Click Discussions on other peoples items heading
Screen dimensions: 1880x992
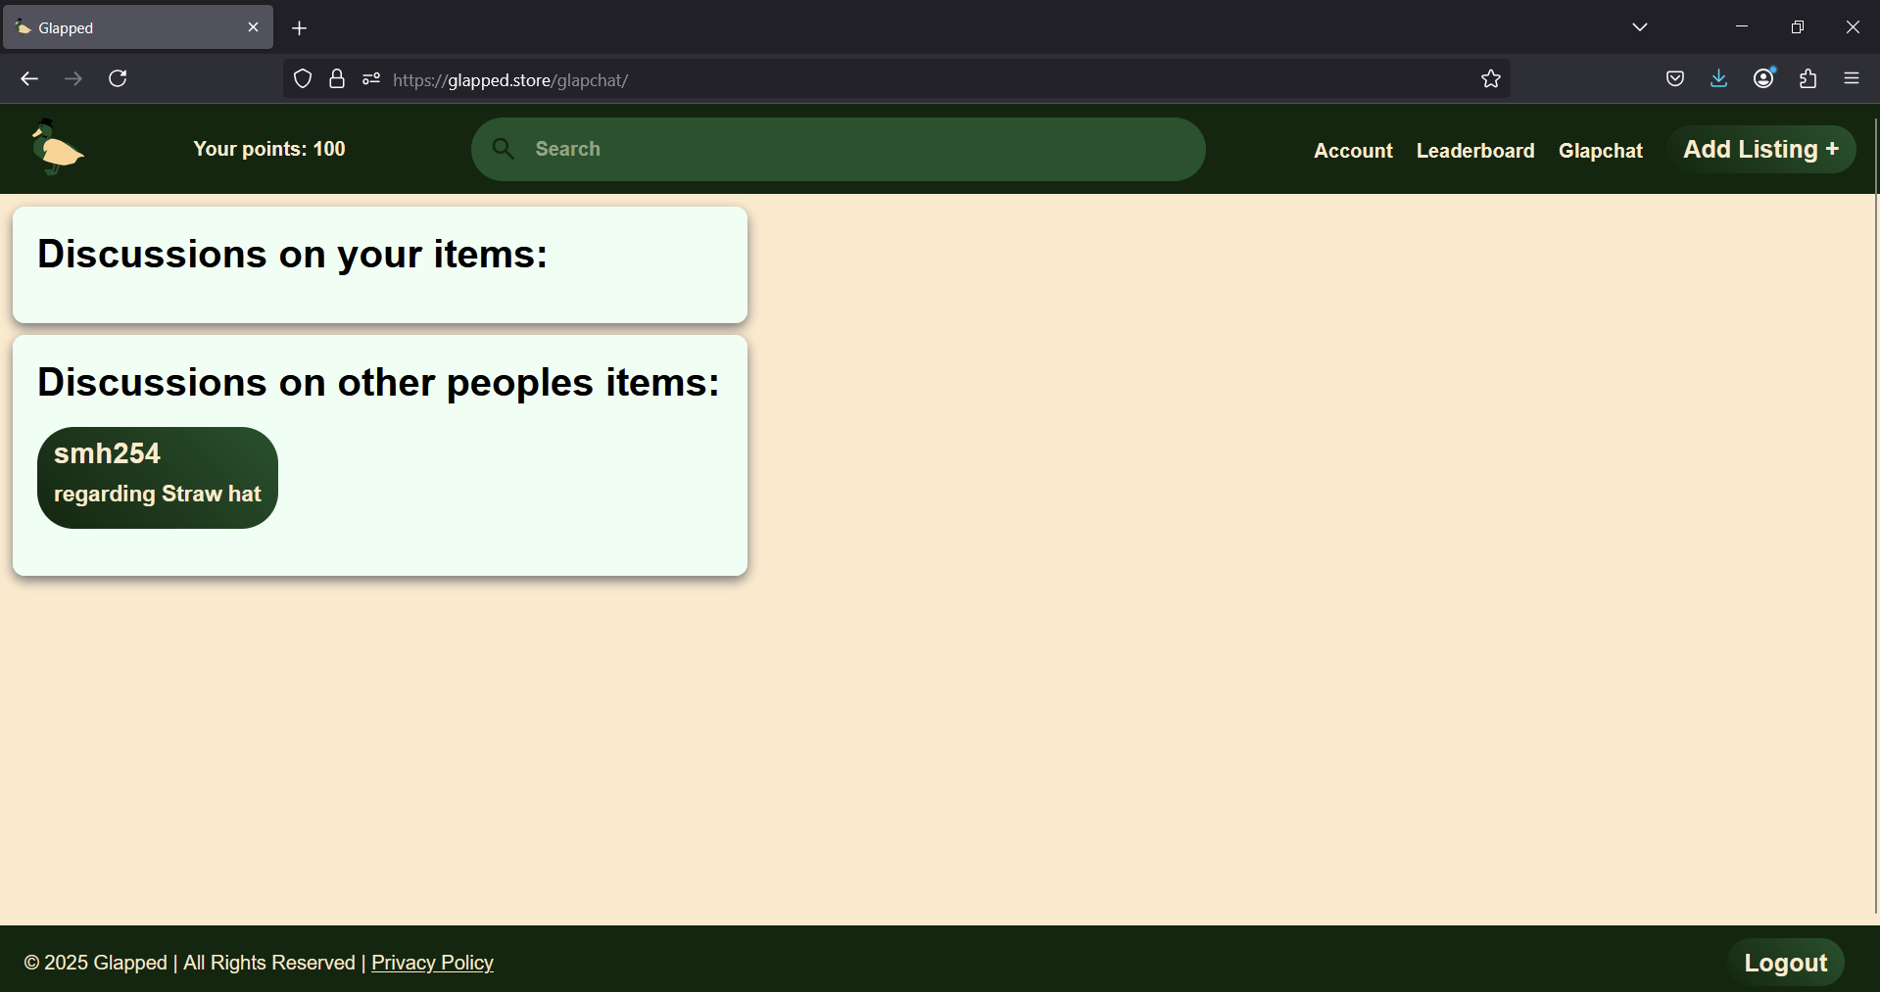(379, 383)
